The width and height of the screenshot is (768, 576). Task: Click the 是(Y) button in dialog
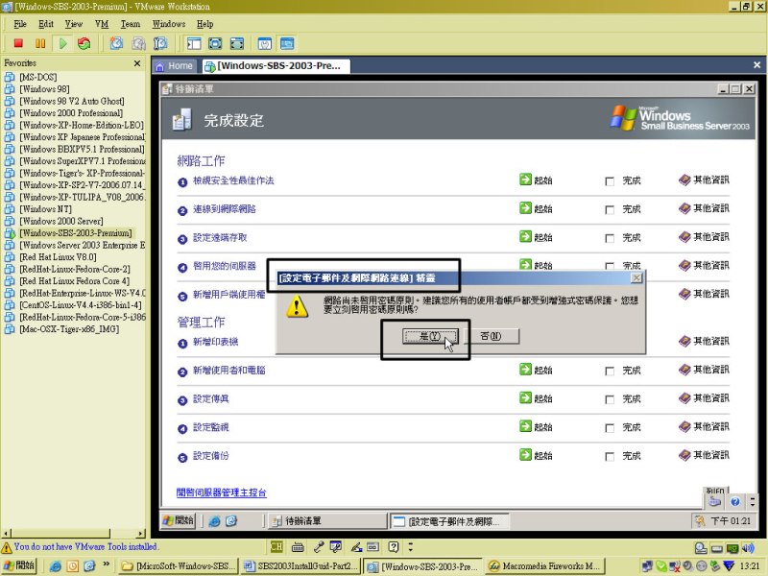pos(430,336)
